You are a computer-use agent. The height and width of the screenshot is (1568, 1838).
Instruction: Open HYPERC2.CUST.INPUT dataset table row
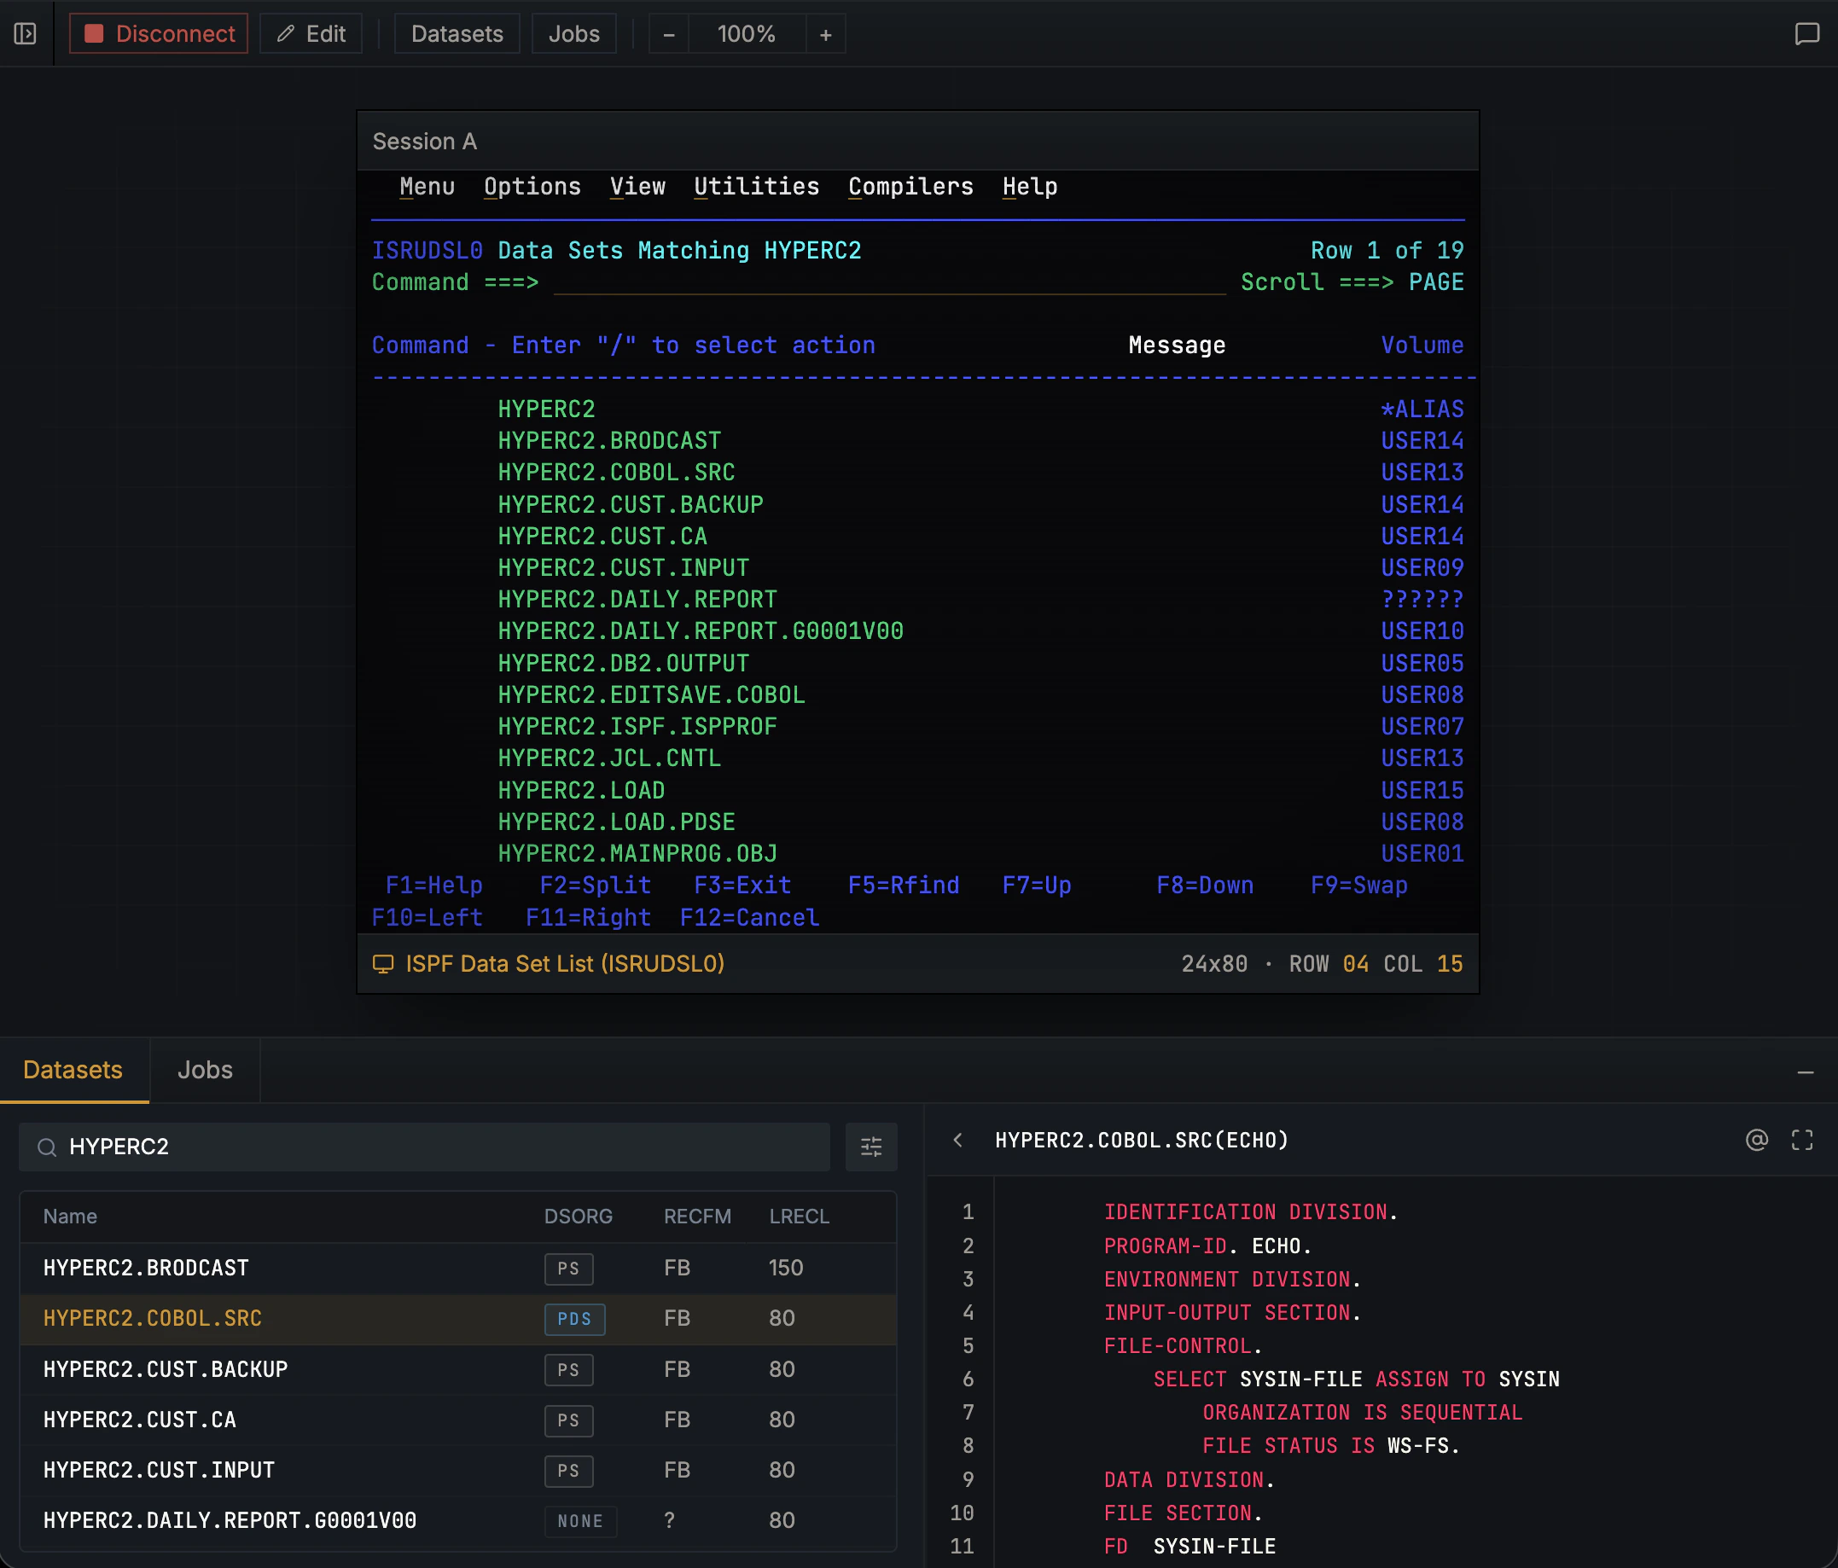457,1471
